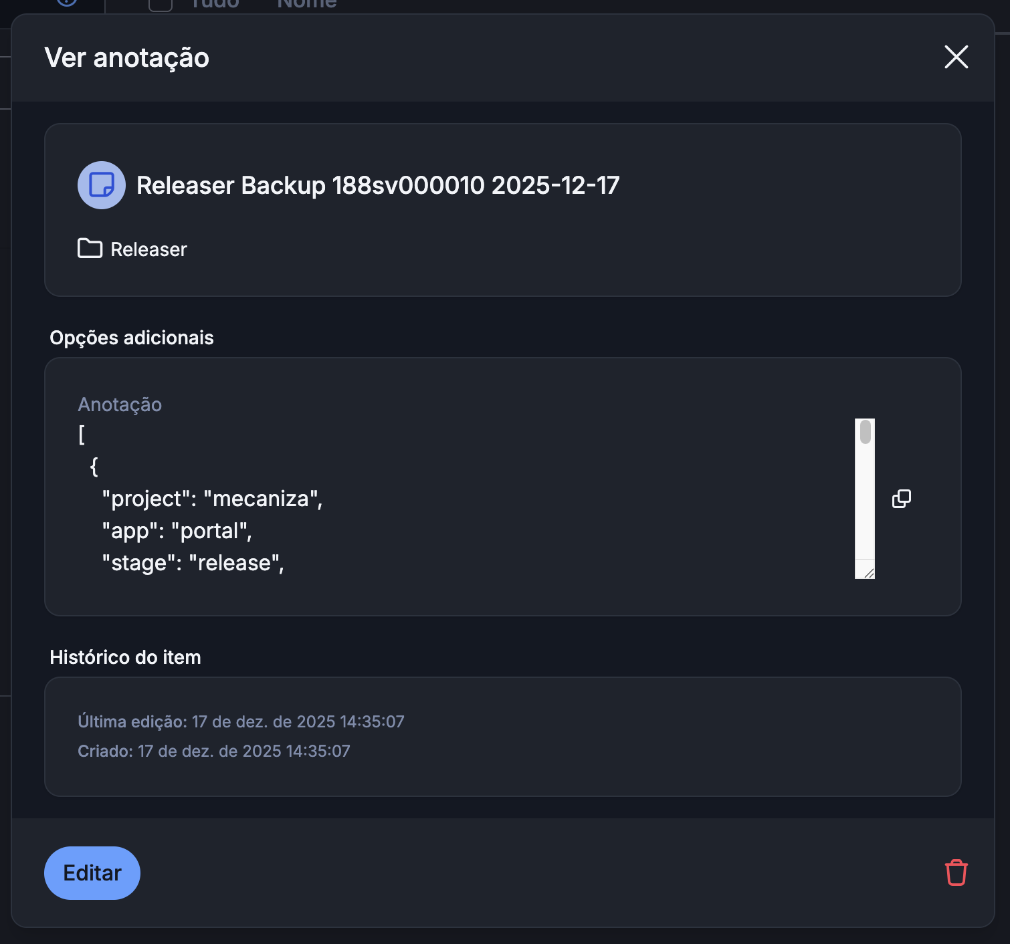1010x944 pixels.
Task: Click the Última edição timestamp entry
Action: 241,721
